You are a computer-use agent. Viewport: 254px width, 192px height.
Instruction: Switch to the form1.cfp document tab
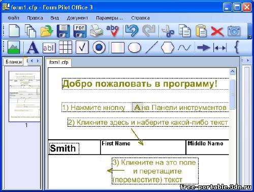59,62
